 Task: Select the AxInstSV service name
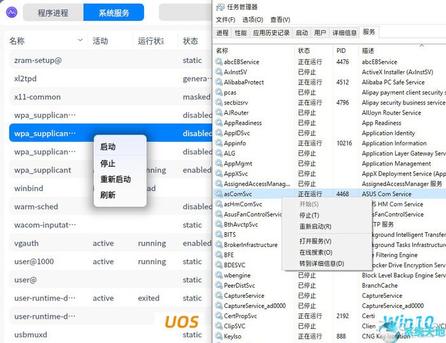[235, 72]
